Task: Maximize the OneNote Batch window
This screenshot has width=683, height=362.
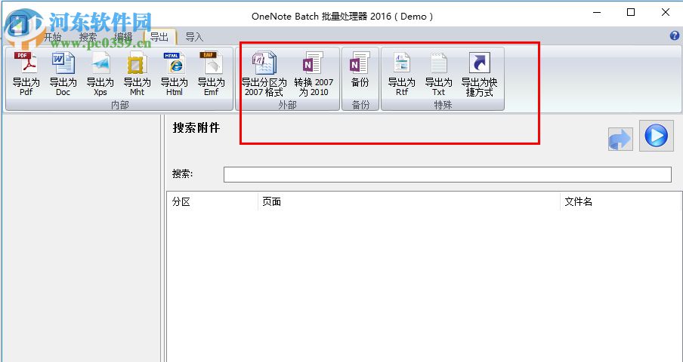Action: [x=631, y=13]
